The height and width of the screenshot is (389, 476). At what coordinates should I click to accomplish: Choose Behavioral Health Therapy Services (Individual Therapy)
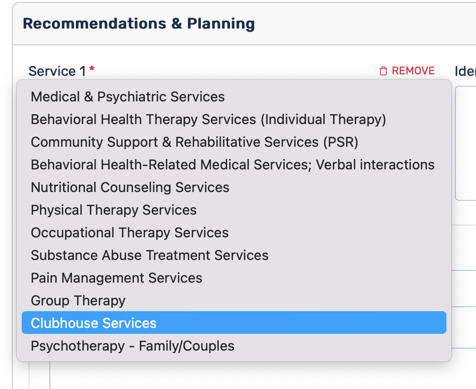pyautogui.click(x=208, y=120)
